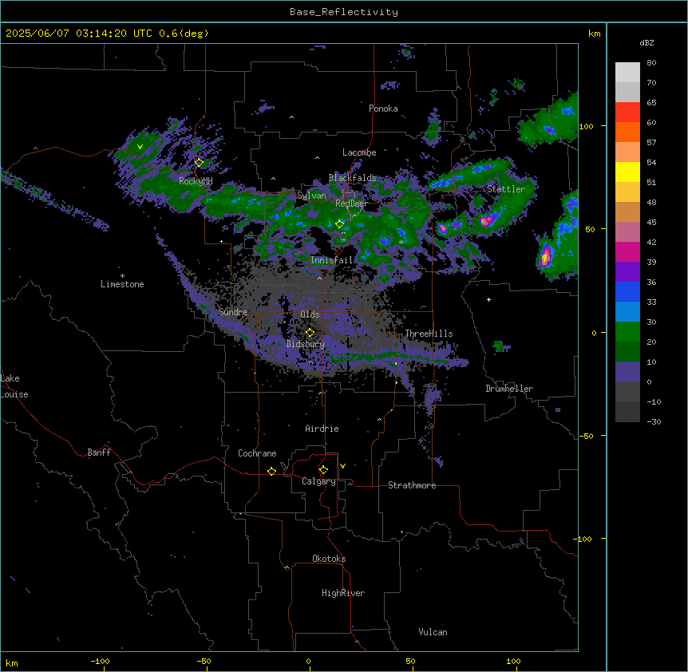This screenshot has width=688, height=672.
Task: Pick the red 60-65 dBZ legend swatch
Action: [627, 113]
